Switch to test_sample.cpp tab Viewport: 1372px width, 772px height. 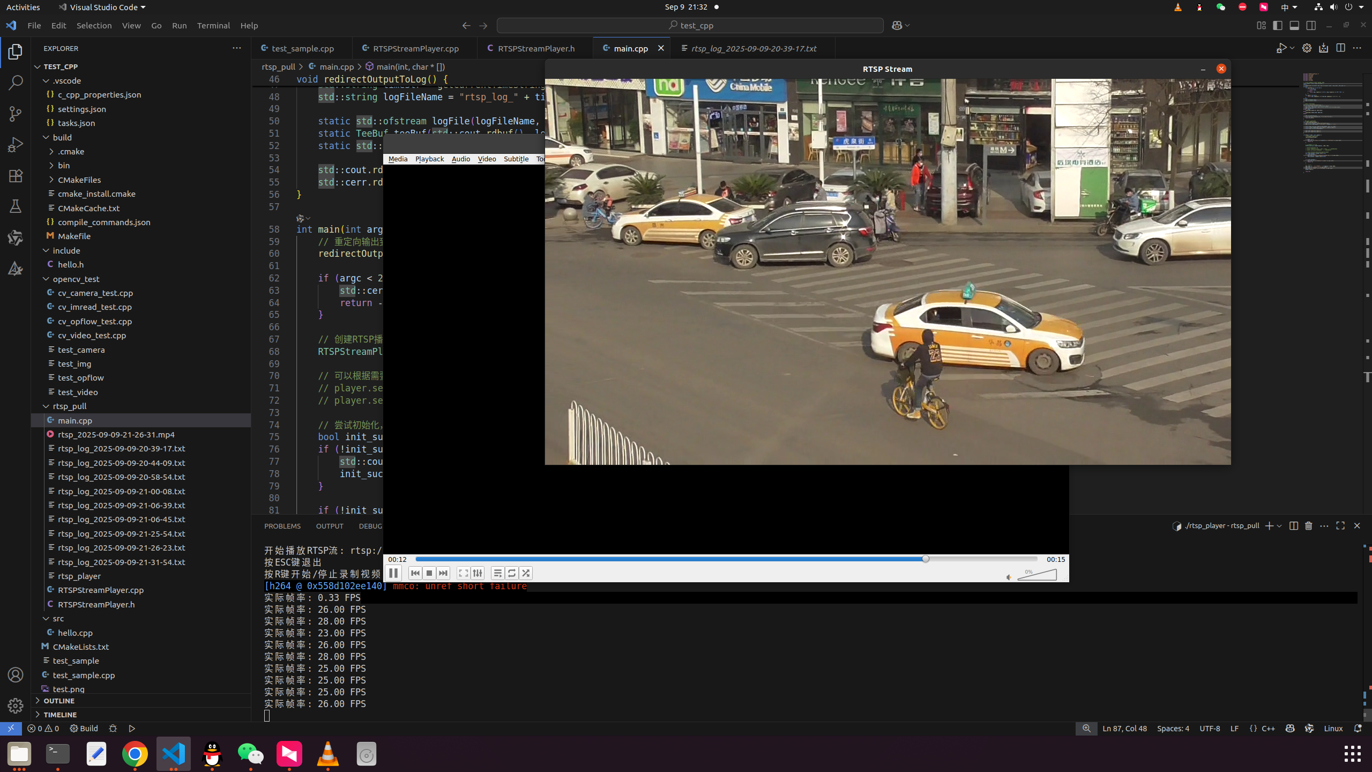point(302,48)
